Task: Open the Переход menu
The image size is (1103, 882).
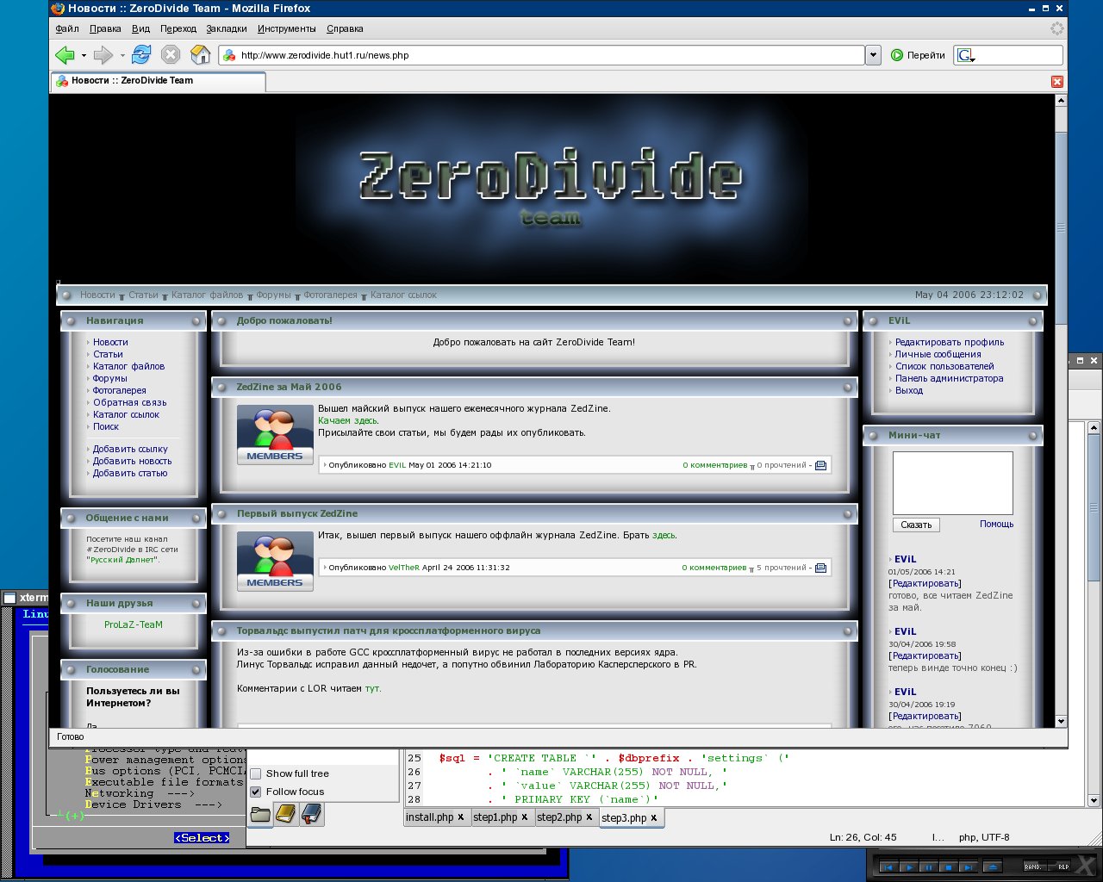Action: (x=178, y=28)
